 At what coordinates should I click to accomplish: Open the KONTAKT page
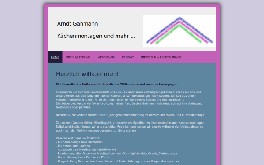(128, 57)
